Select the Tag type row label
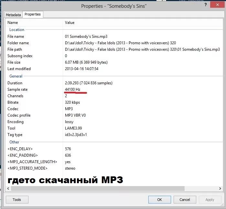 tap(15, 135)
